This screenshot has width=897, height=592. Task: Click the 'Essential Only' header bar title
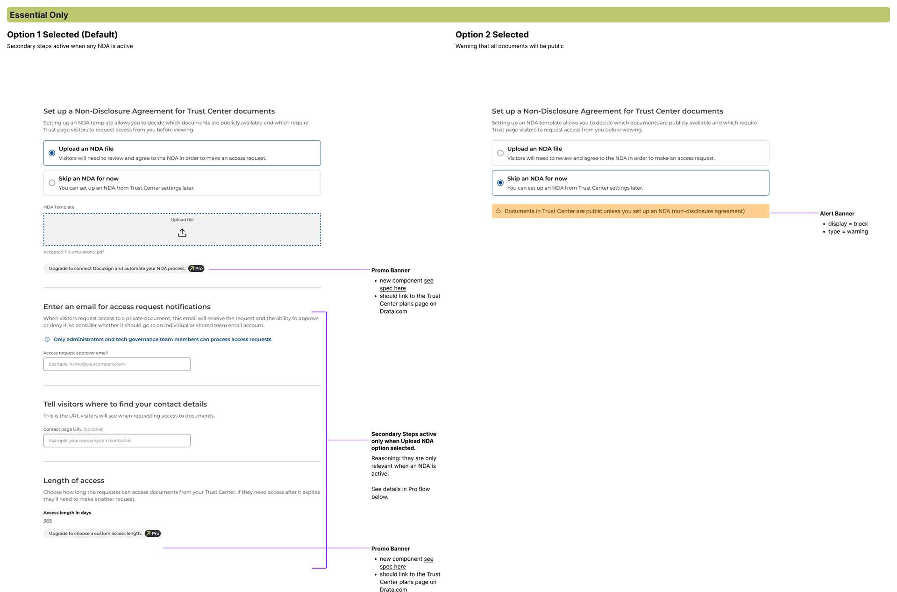(39, 15)
